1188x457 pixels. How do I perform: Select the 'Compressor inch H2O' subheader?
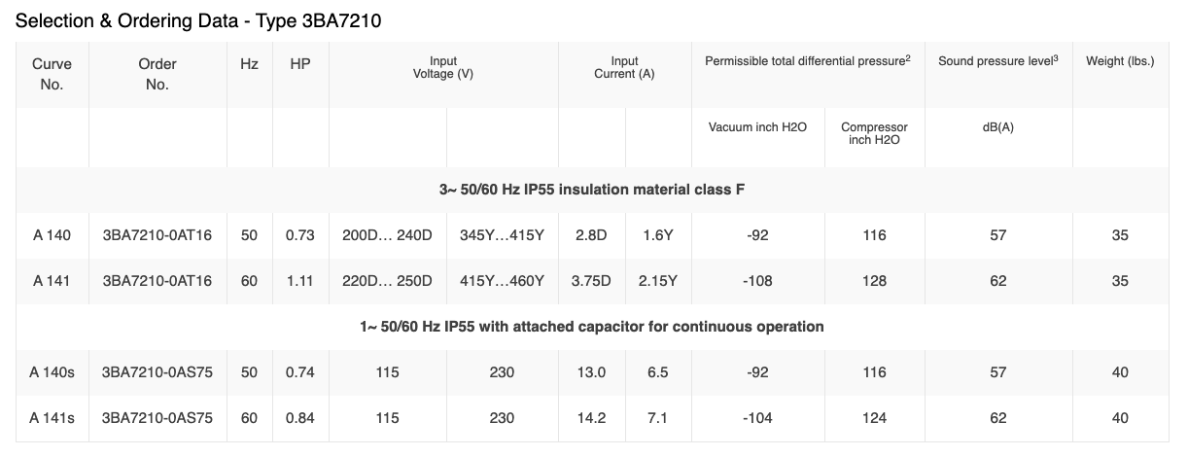[x=874, y=133]
